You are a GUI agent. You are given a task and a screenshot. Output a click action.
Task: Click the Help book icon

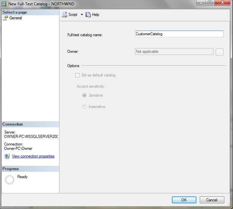[88, 15]
